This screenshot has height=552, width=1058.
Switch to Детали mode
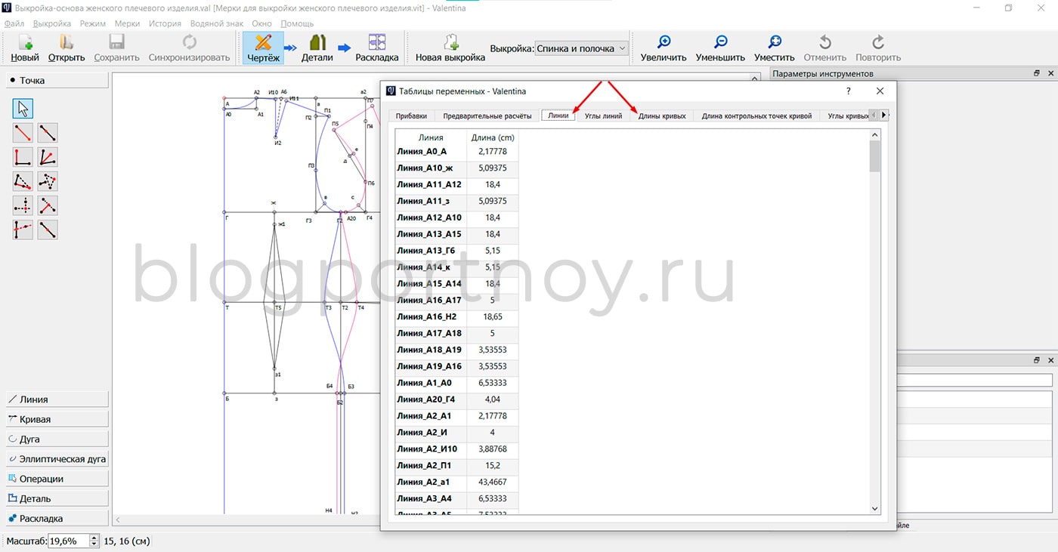317,48
